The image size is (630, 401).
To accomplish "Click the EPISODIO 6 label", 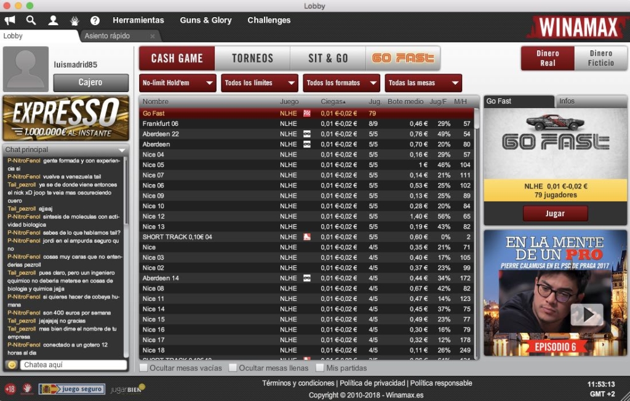I will tap(555, 347).
